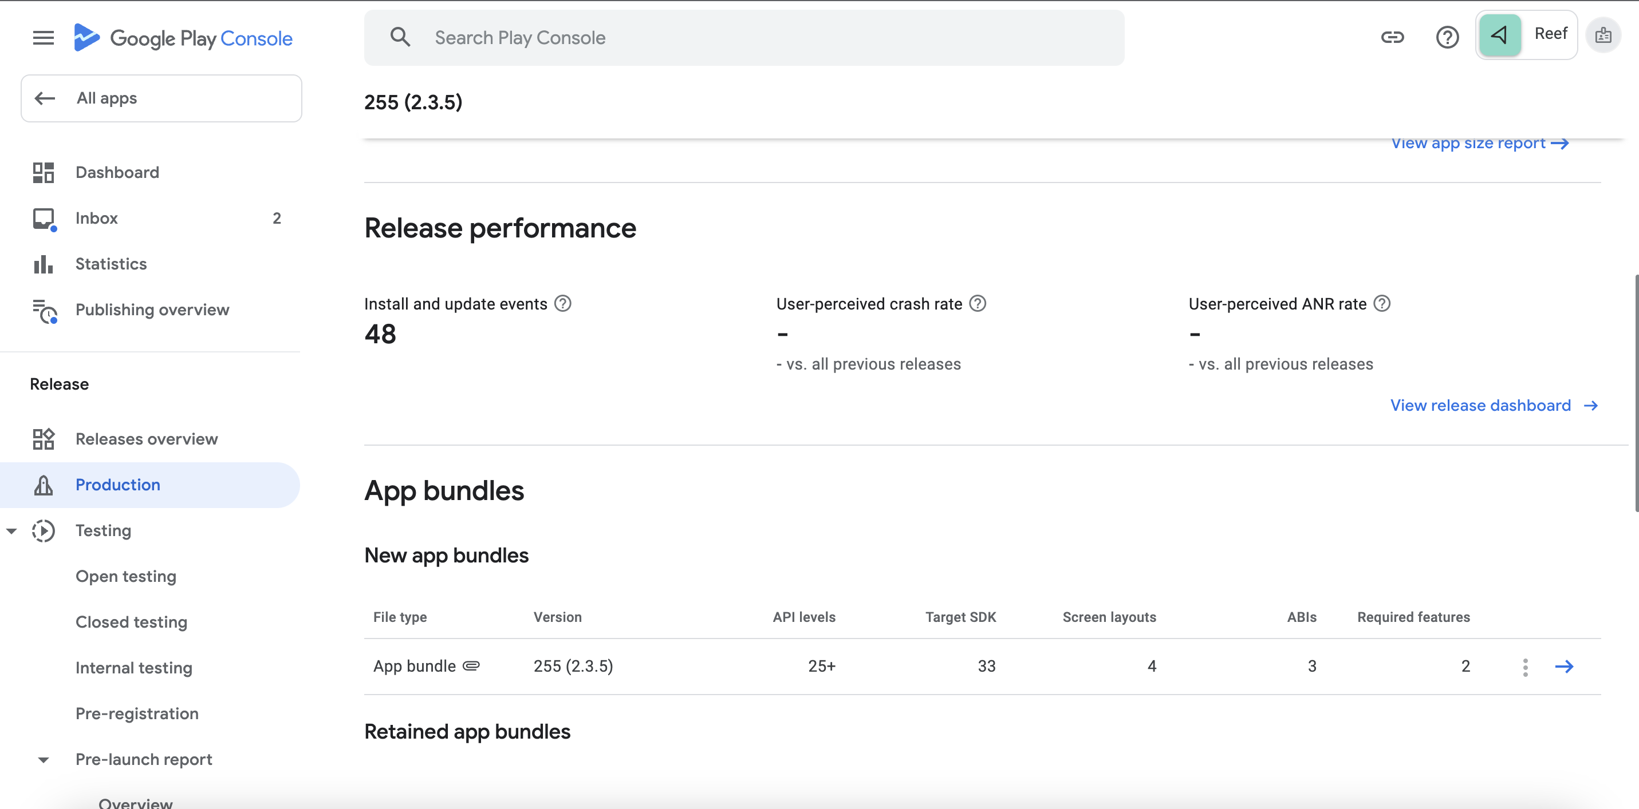The width and height of the screenshot is (1639, 809).
Task: Copy page link via chain icon
Action: pyautogui.click(x=1392, y=38)
